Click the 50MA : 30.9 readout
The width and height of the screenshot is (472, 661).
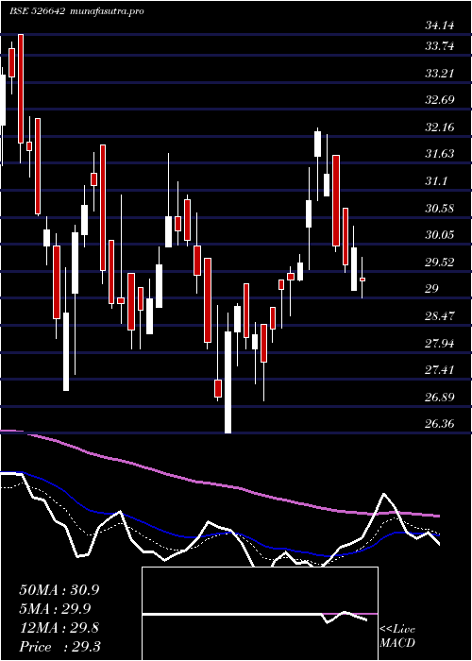click(59, 590)
